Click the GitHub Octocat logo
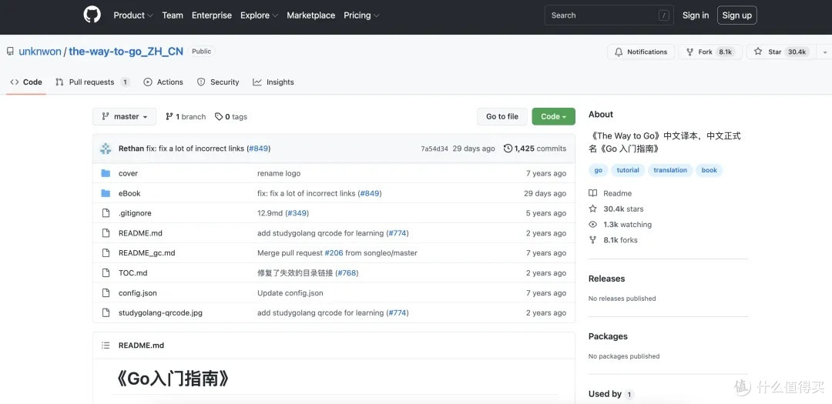This screenshot has width=832, height=404. pyautogui.click(x=92, y=15)
